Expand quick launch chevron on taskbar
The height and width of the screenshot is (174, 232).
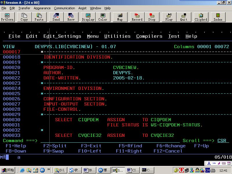click(x=48, y=169)
